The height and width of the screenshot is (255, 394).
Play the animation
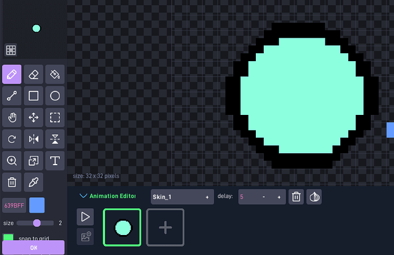click(85, 217)
